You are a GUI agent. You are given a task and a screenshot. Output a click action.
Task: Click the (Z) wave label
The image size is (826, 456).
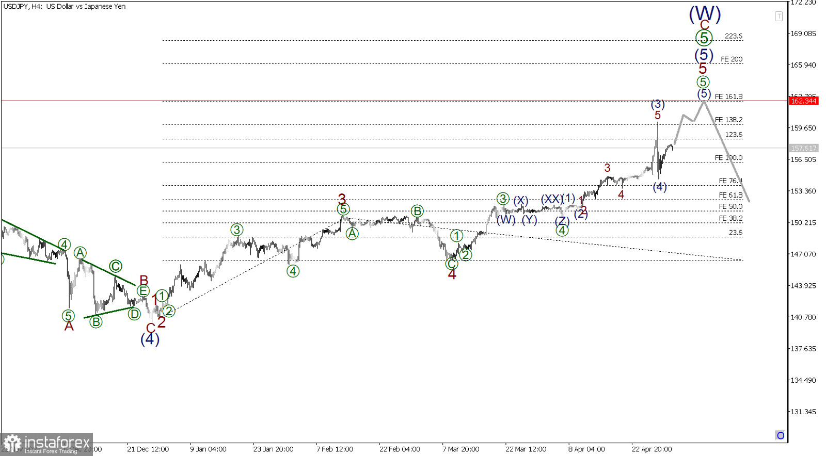pos(562,220)
